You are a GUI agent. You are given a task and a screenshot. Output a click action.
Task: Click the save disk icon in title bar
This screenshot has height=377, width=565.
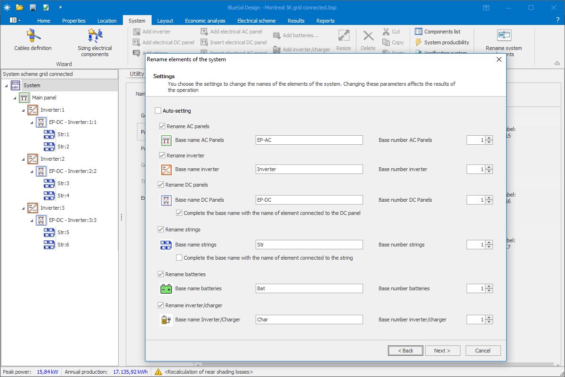tap(32, 8)
